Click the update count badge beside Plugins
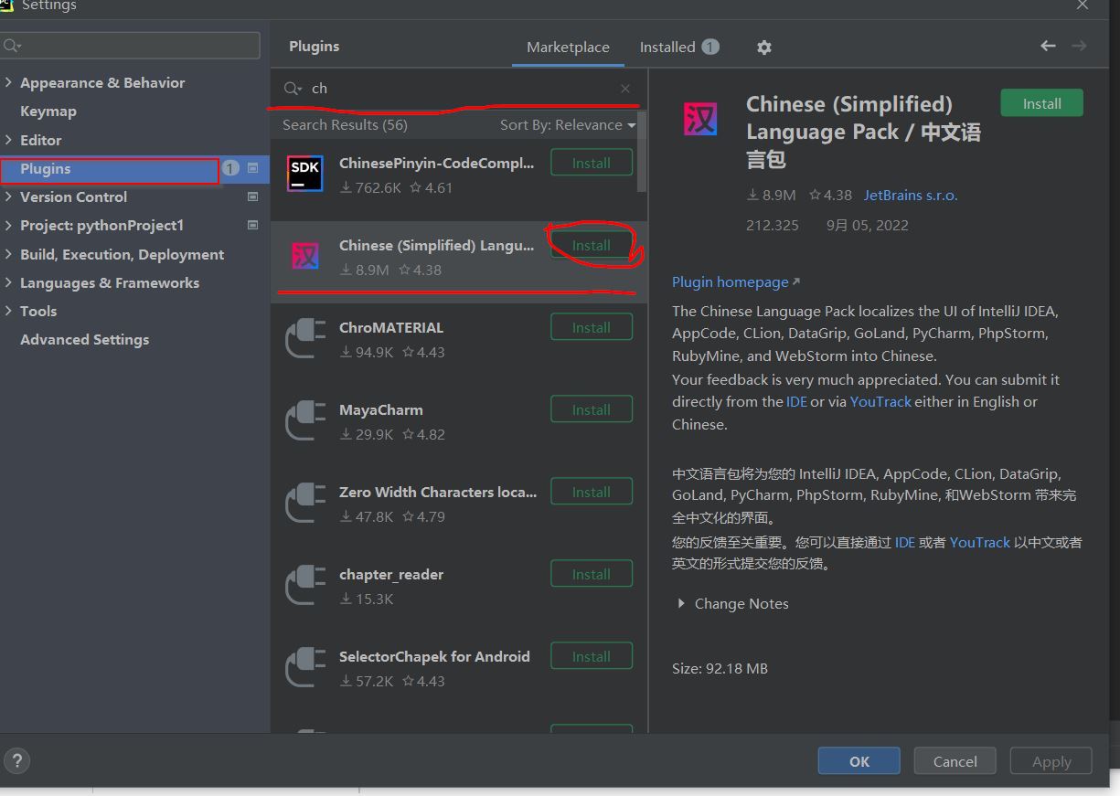 pyautogui.click(x=230, y=168)
